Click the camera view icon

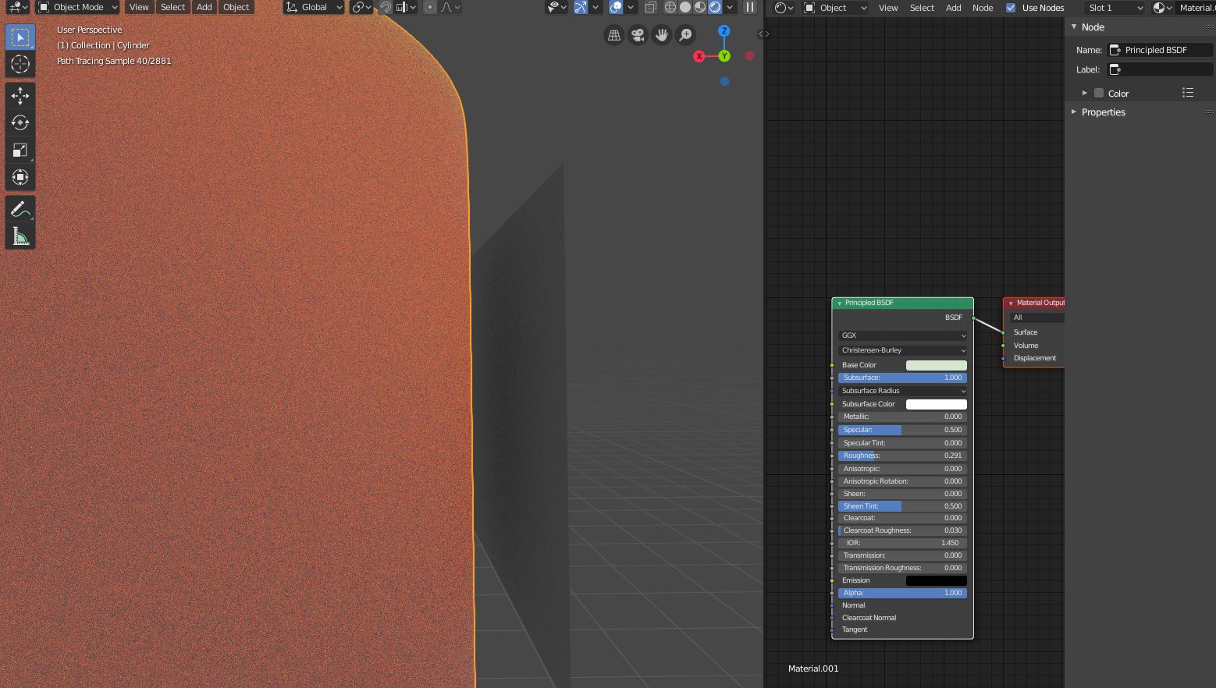638,35
